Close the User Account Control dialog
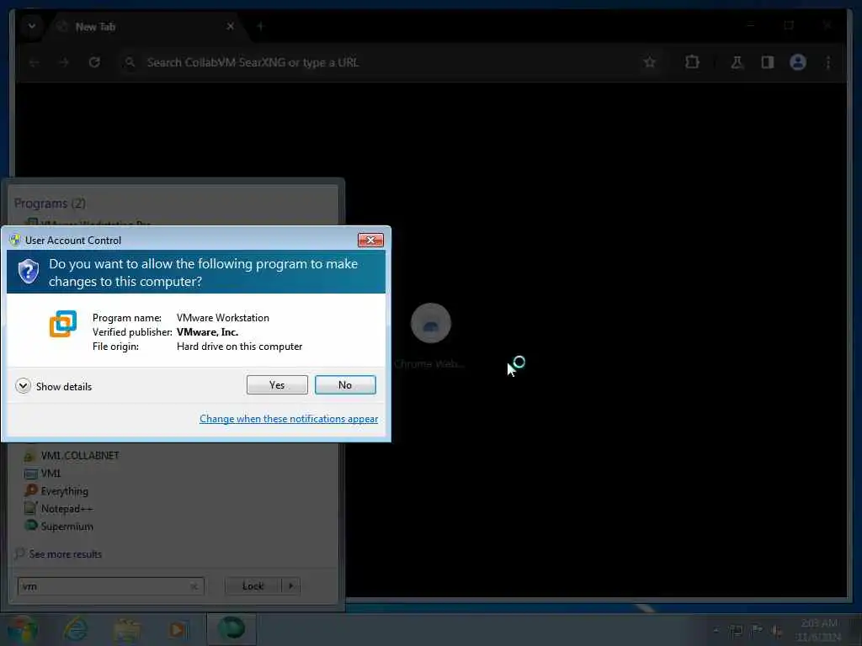Viewport: 862px width, 646px height. pos(370,240)
